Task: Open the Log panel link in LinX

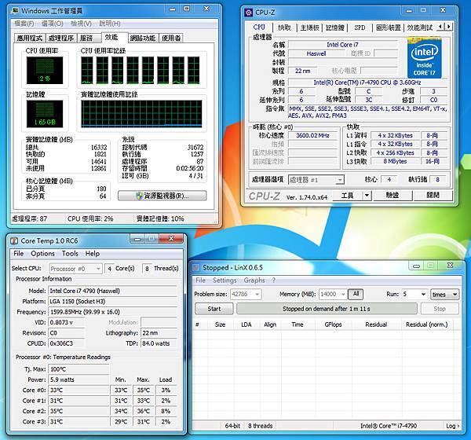Action: point(452,426)
